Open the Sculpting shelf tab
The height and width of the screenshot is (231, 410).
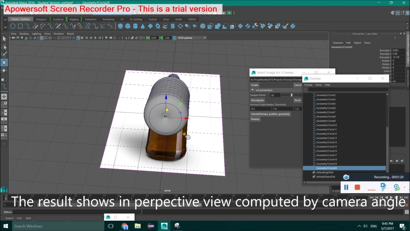pos(58,19)
